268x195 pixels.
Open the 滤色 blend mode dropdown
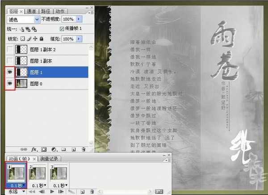(x=37, y=20)
